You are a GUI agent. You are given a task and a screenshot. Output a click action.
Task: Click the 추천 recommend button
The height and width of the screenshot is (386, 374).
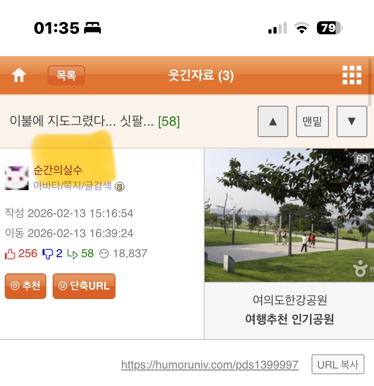pyautogui.click(x=25, y=286)
